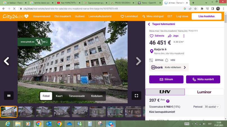
Task: Click the Sõnum message button
Action: point(166,79)
